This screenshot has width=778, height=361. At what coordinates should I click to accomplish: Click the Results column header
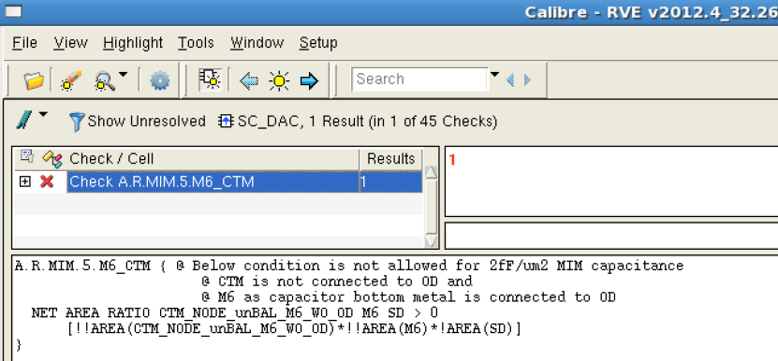click(391, 159)
